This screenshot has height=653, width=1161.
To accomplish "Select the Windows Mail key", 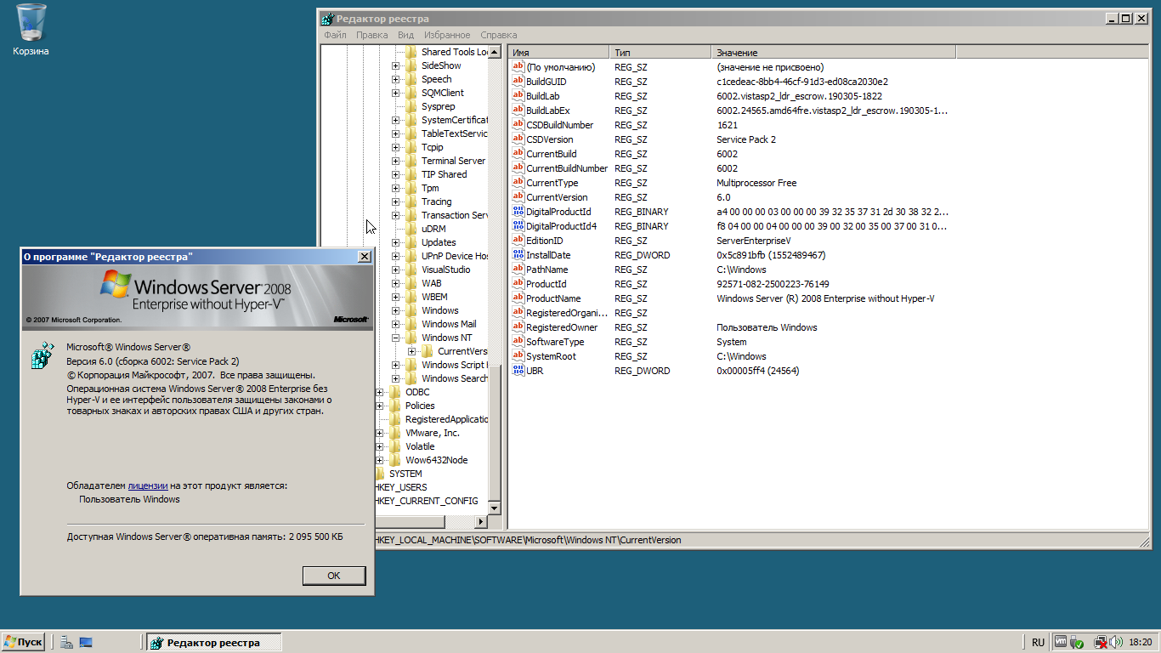I will (449, 324).
